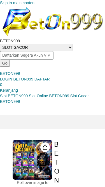Screen dimensions: 105x187
Task: Open the SLOT GACOR dropdown
Action: coord(36,47)
